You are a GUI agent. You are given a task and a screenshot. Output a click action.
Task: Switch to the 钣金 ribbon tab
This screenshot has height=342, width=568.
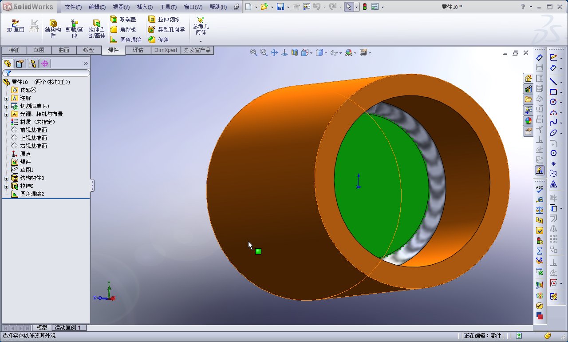pyautogui.click(x=89, y=50)
